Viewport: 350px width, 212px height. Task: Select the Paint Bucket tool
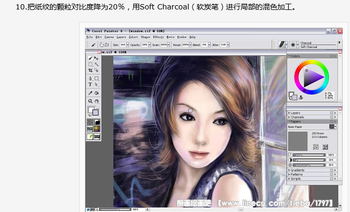pyautogui.click(x=97, y=93)
